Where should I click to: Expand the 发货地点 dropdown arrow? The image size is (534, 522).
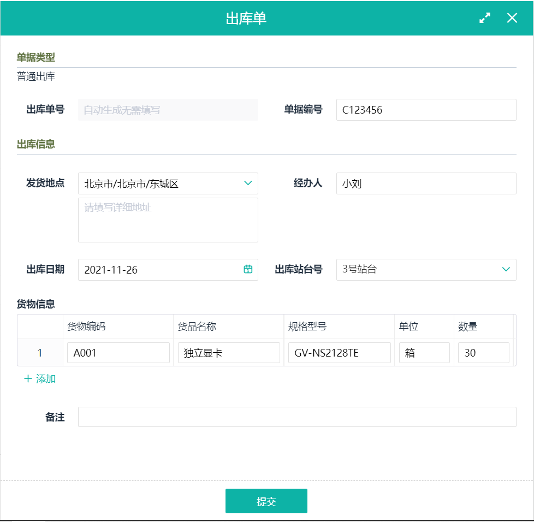[248, 183]
